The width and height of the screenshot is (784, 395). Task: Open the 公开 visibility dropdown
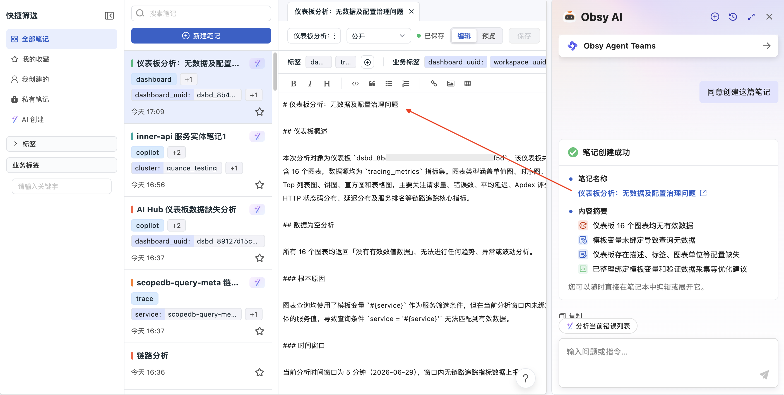(x=379, y=36)
